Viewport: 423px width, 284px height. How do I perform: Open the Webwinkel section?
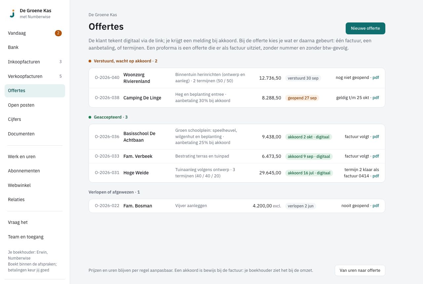click(35, 185)
